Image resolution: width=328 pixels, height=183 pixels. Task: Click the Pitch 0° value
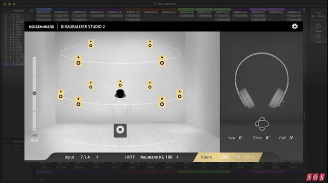[268, 138]
